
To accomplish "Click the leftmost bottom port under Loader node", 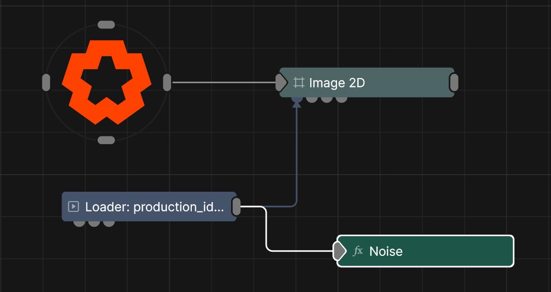I will (x=79, y=223).
